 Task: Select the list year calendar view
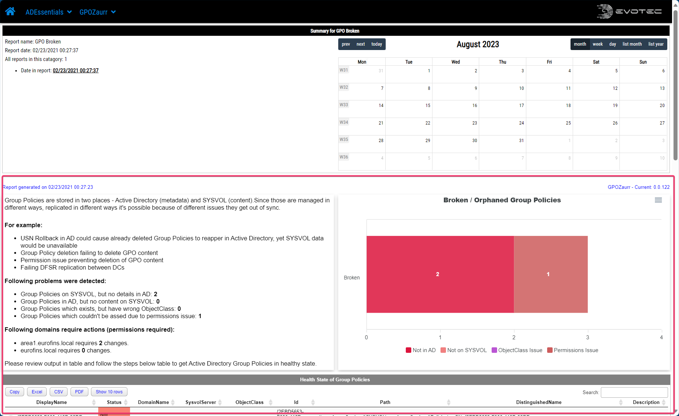point(656,44)
